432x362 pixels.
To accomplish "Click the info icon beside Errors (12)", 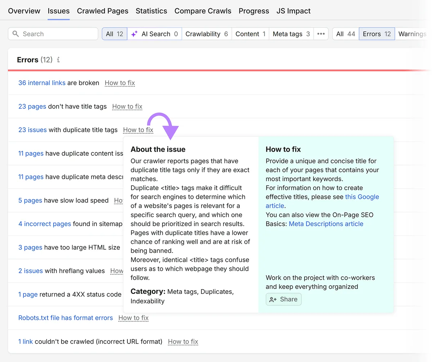I will pos(58,60).
